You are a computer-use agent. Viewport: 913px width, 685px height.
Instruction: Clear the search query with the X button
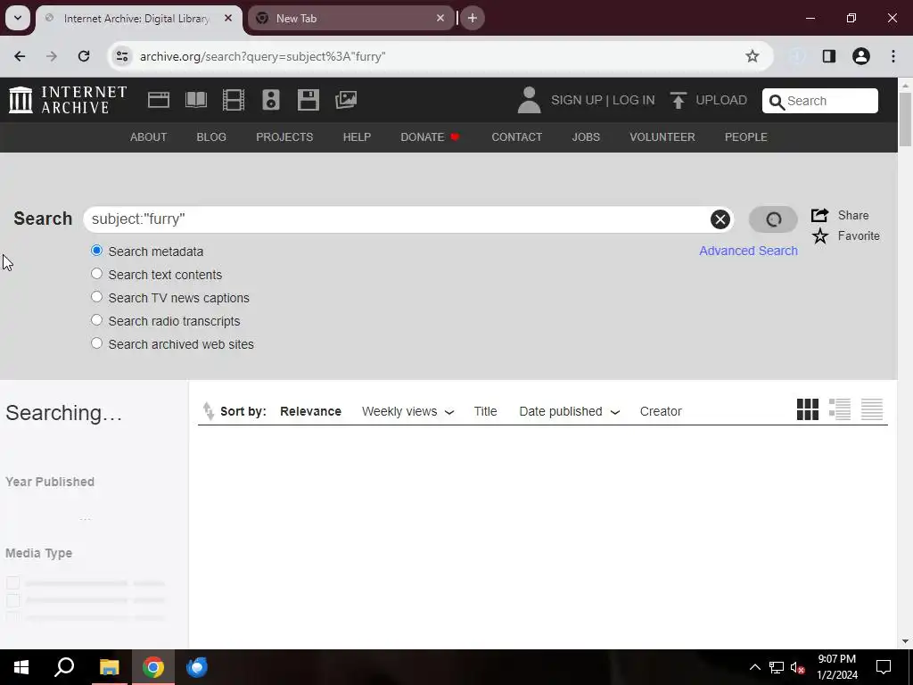pos(720,219)
